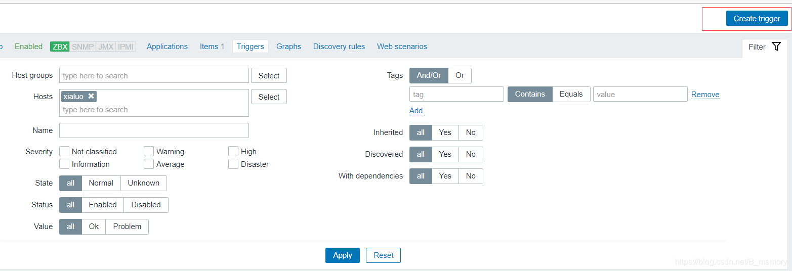Screen dimensions: 792x271
Task: Click the tag value input field
Action: point(640,94)
